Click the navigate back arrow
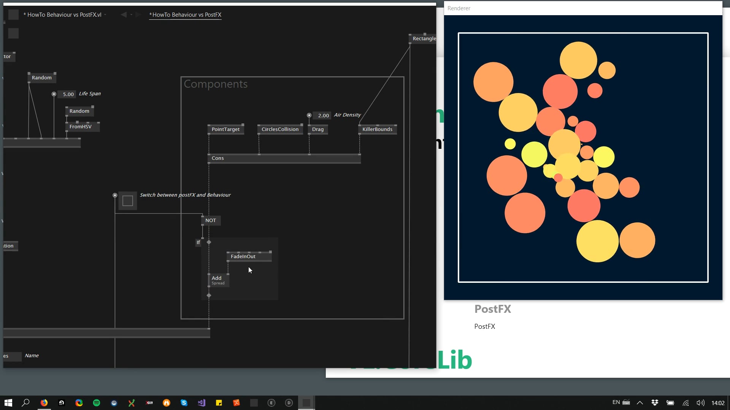This screenshot has height=410, width=730. coord(124,15)
